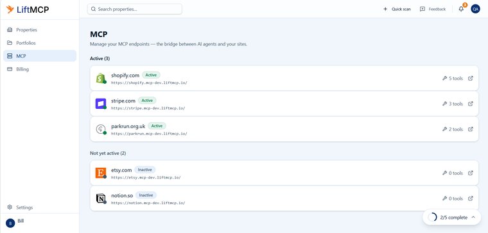Click the Shopify logo icon
The image size is (488, 233).
(x=101, y=78)
